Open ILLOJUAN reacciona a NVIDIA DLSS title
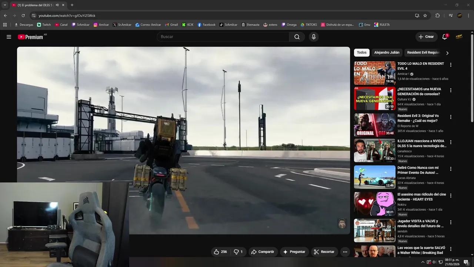 pos(422,144)
